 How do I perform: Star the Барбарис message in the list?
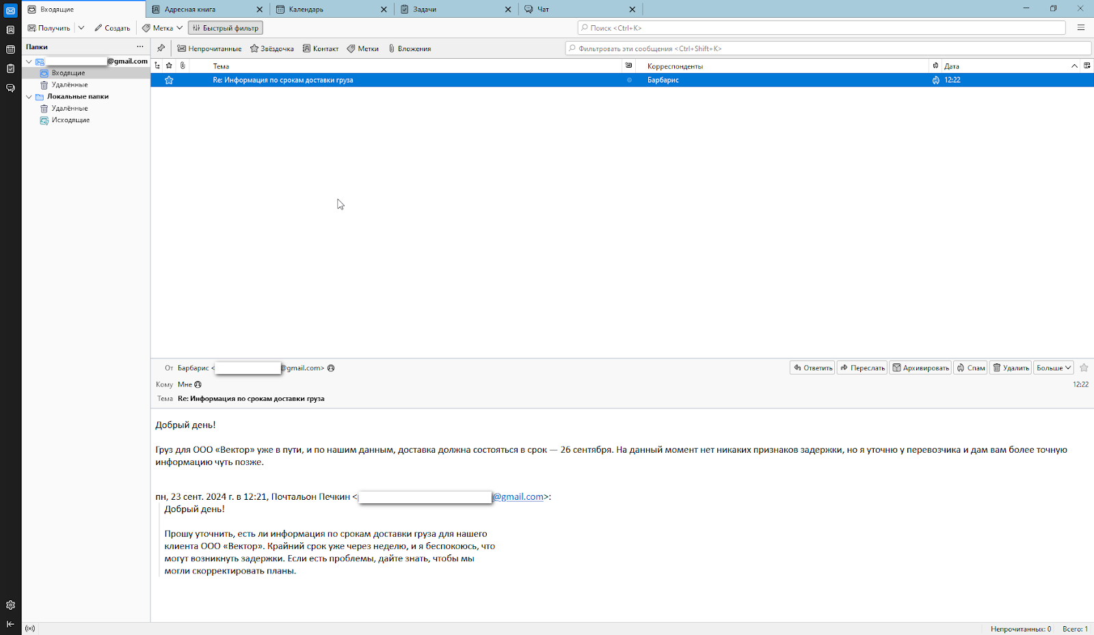pyautogui.click(x=169, y=80)
